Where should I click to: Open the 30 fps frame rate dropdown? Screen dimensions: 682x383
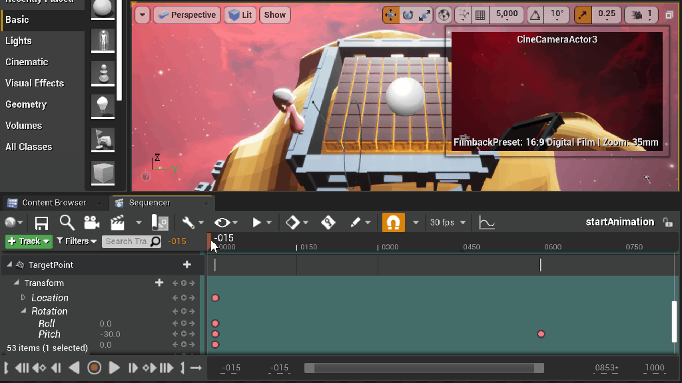pyautogui.click(x=448, y=223)
